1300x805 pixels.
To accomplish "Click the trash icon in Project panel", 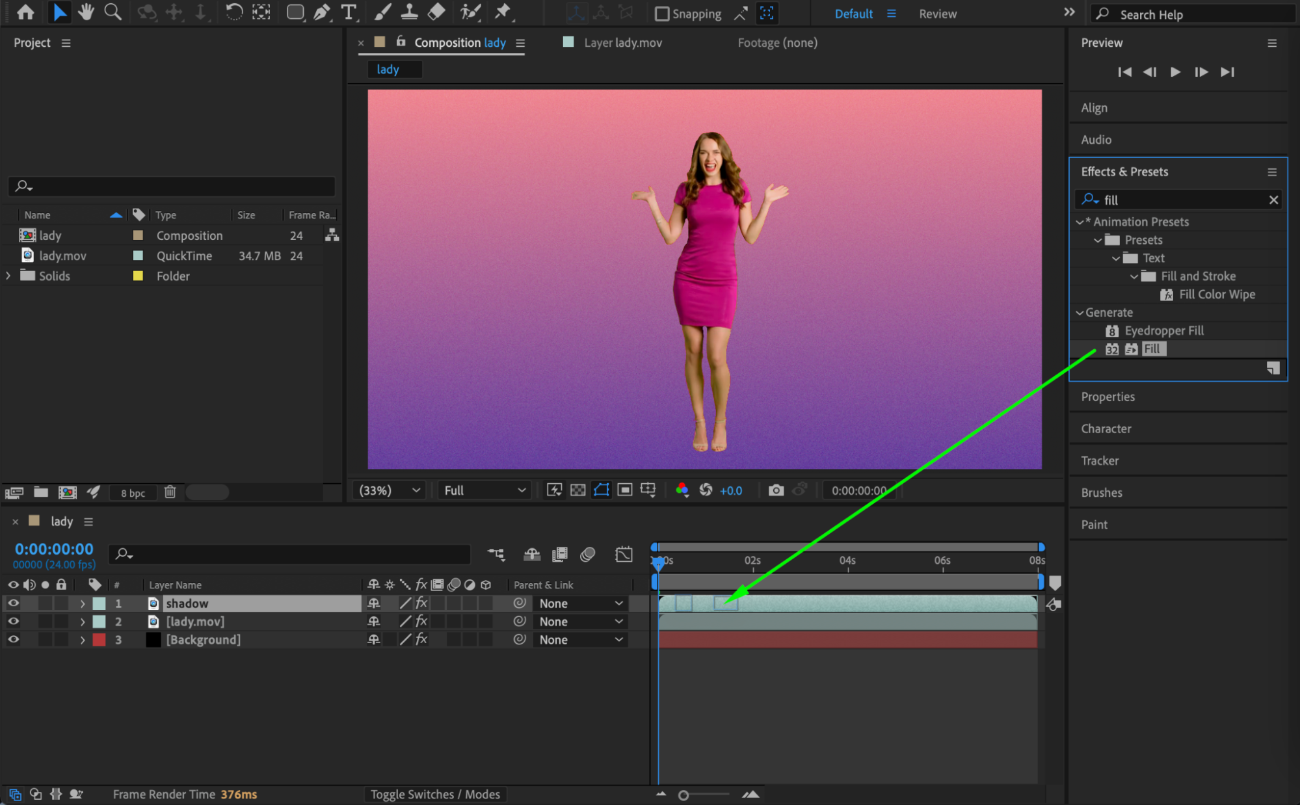I will pyautogui.click(x=170, y=492).
